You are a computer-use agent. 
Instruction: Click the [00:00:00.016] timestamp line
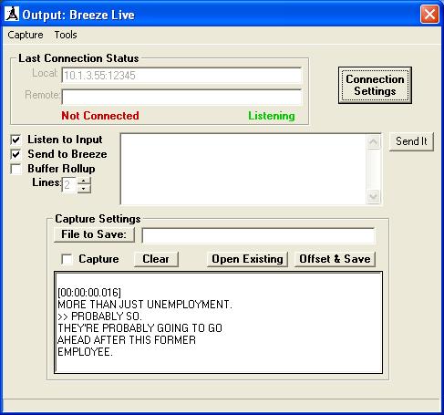tap(89, 293)
